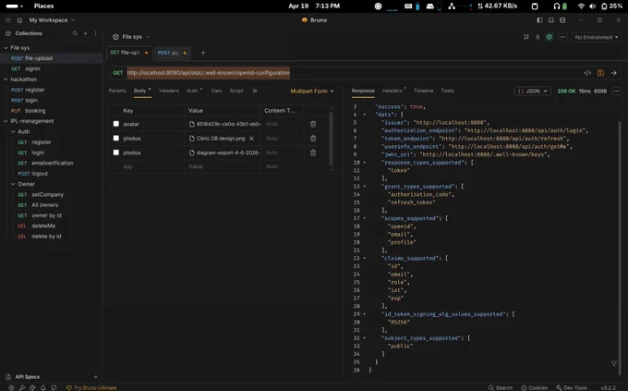Image resolution: width=628 pixels, height=391 pixels.
Task: Open a new request tab with the plus icon
Action: tap(203, 53)
